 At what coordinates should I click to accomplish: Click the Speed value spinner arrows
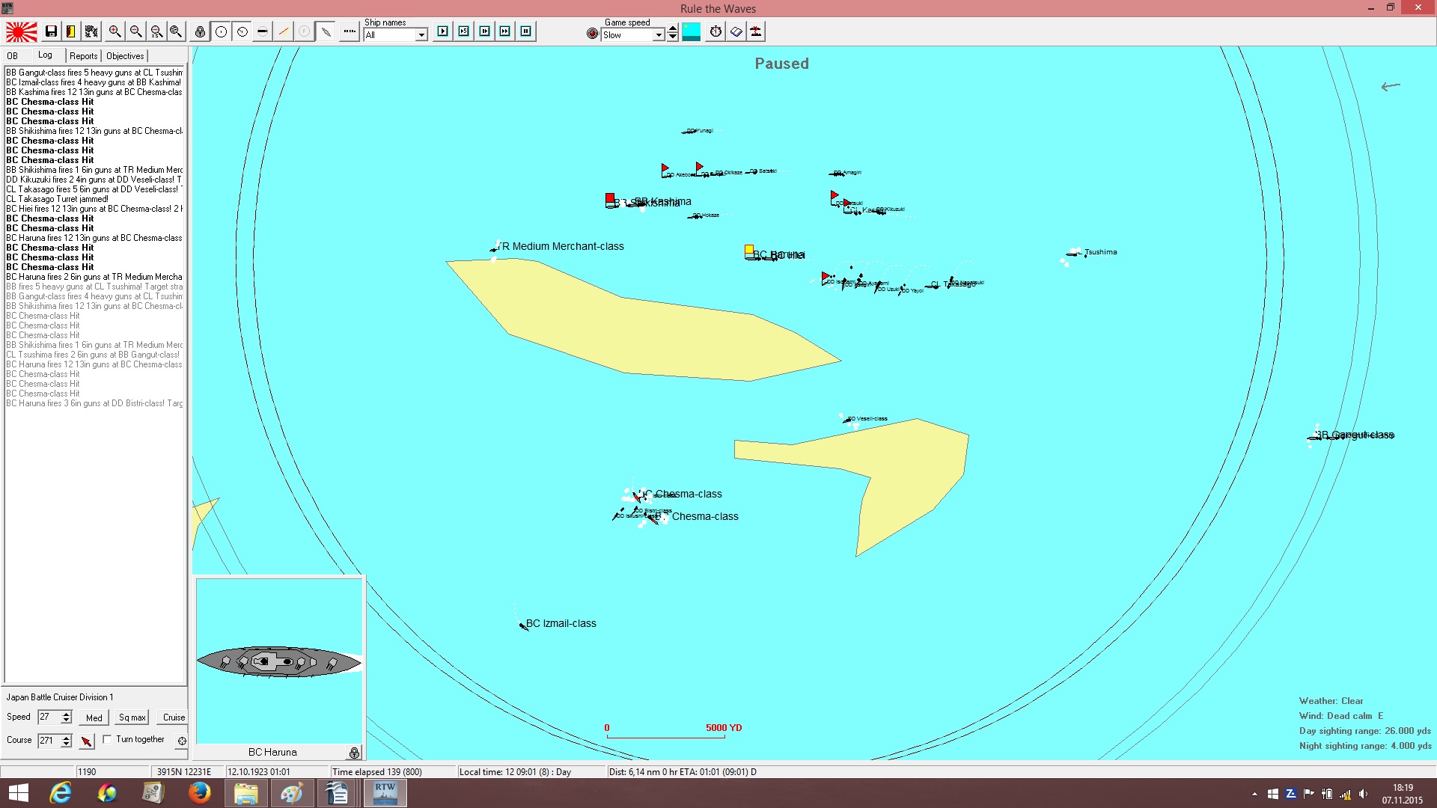coord(67,717)
